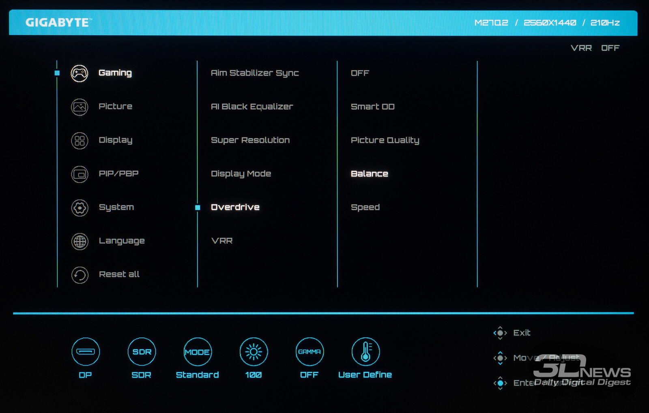This screenshot has height=413, width=649.
Task: Open the VRR submenu item
Action: click(x=222, y=241)
